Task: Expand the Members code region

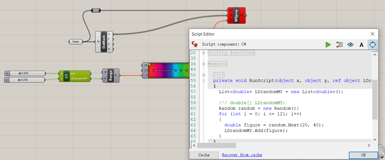Action: tap(204, 64)
